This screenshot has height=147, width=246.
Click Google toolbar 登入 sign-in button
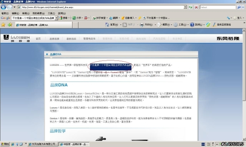tap(238, 18)
